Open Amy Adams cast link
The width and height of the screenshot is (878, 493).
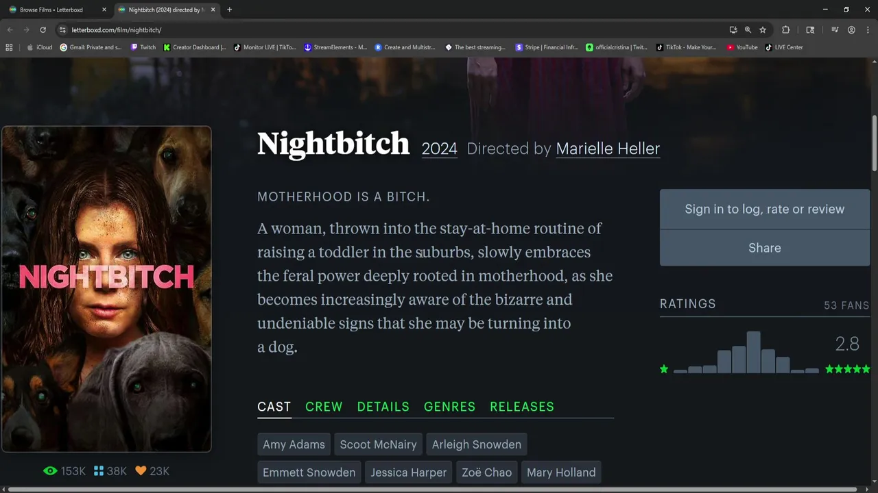pyautogui.click(x=294, y=444)
